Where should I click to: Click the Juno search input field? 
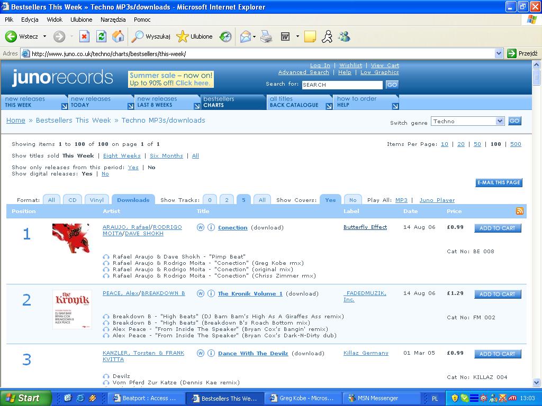click(x=342, y=85)
